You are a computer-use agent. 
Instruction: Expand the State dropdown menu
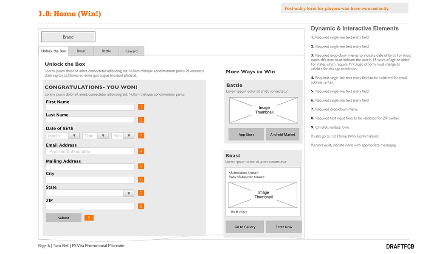point(90,193)
